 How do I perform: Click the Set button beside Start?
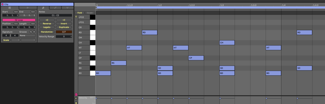[16, 12]
